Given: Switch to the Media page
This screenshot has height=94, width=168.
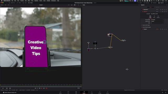Looking at the screenshot, I should pyautogui.click(x=60, y=92).
